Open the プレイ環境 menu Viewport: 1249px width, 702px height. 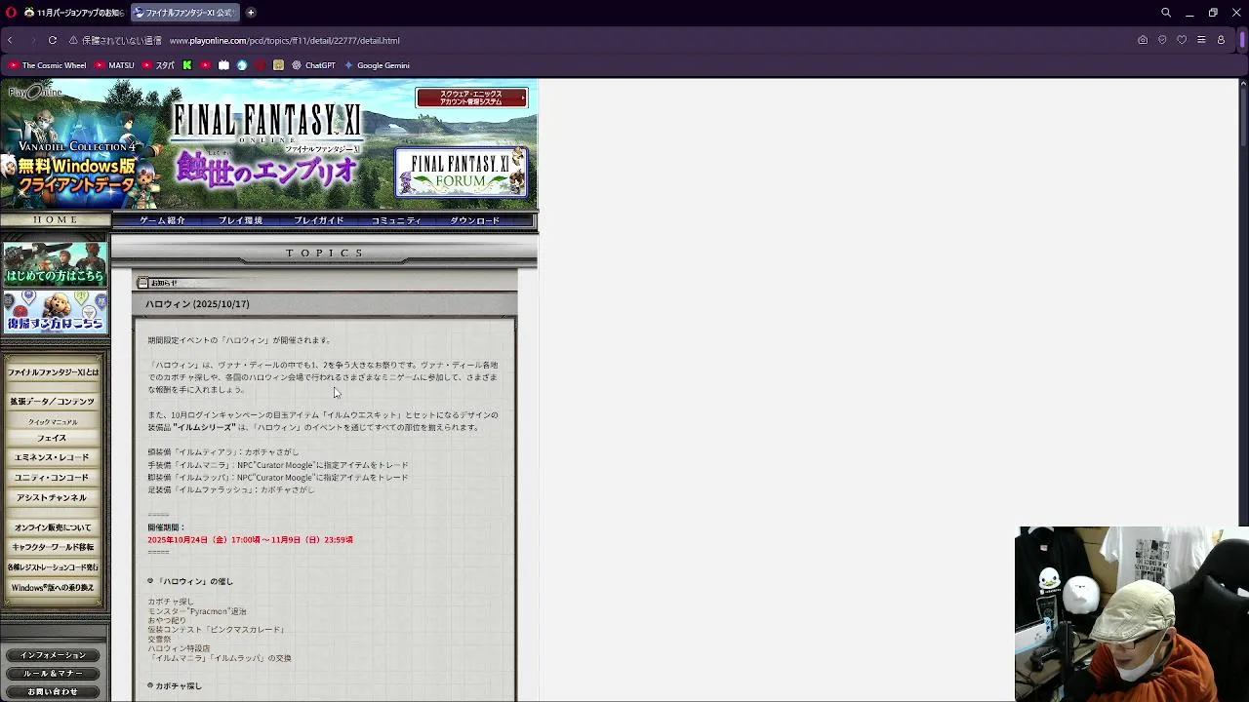point(240,220)
